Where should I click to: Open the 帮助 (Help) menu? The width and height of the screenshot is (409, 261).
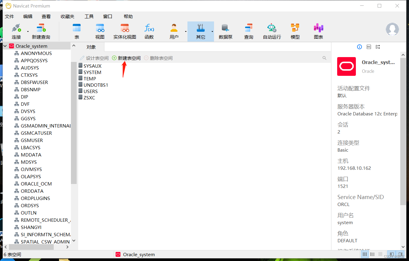coord(128,16)
